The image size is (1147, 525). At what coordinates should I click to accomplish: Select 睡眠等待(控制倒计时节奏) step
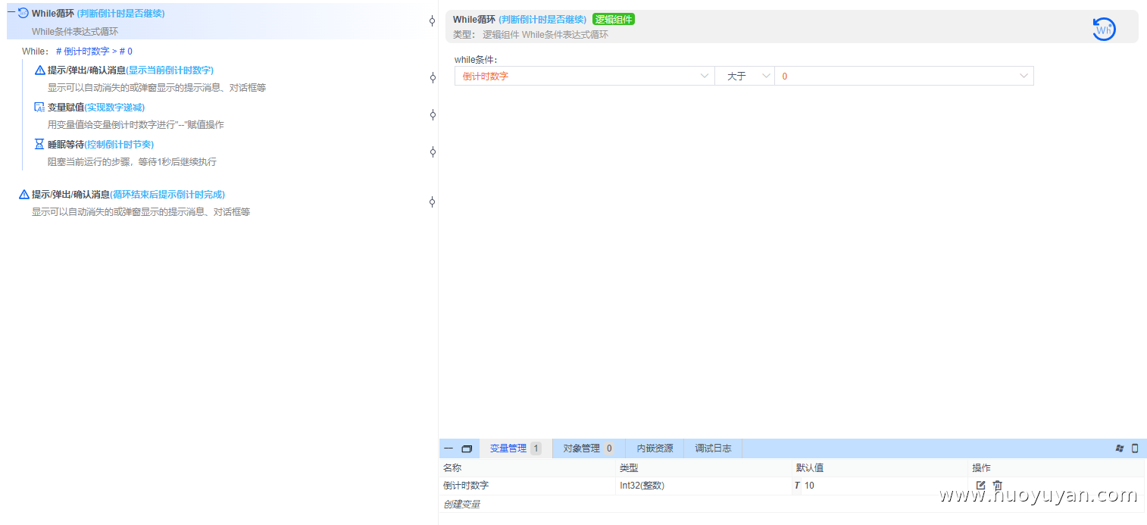pyautogui.click(x=101, y=144)
